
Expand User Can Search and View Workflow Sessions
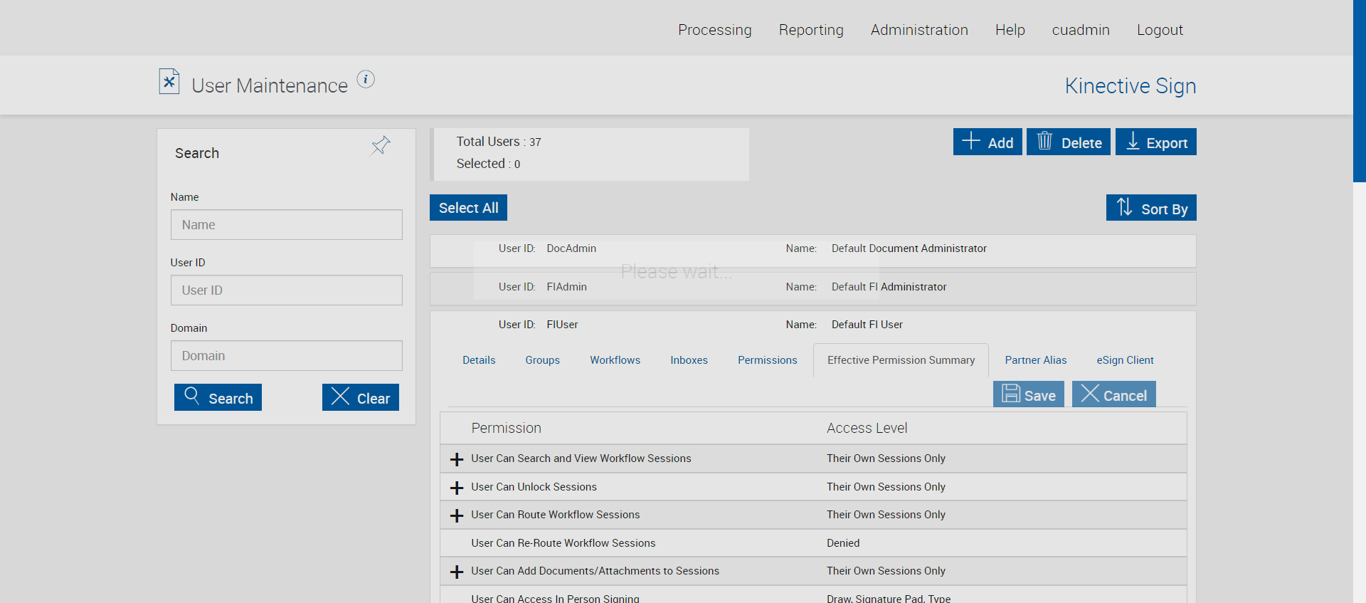click(x=457, y=459)
